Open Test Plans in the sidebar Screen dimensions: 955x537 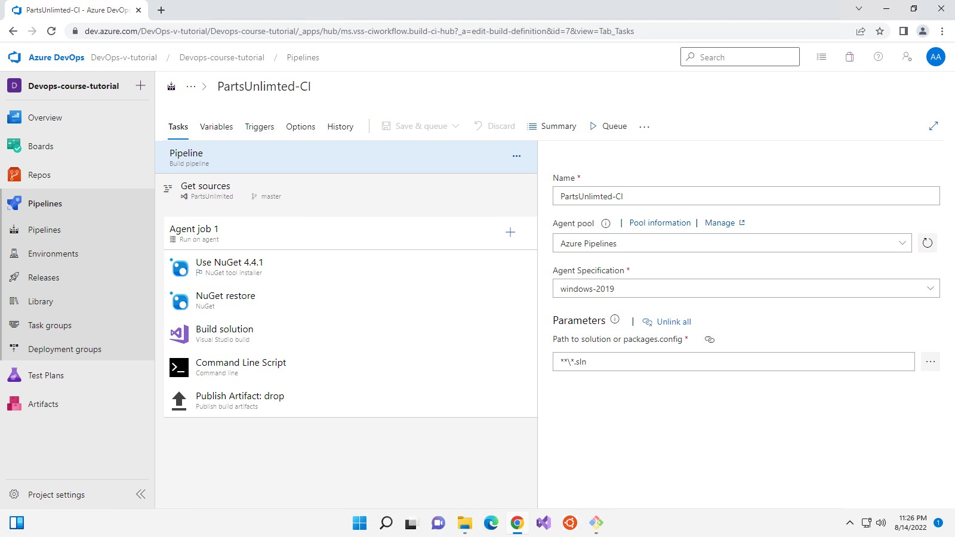[x=78, y=375]
